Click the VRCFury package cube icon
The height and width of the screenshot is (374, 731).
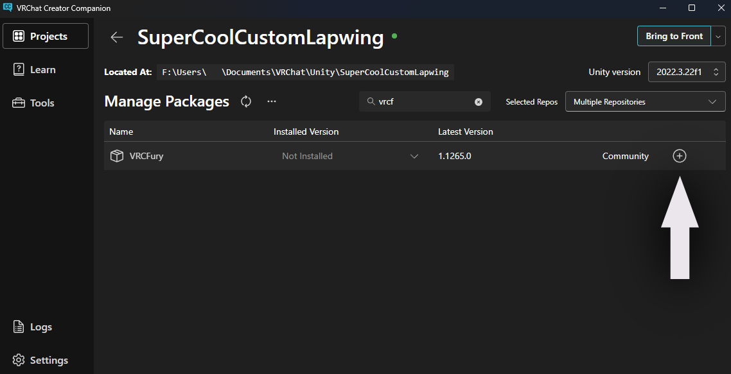(x=117, y=156)
